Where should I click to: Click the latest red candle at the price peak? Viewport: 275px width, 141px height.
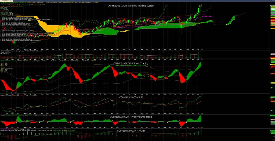tap(201, 5)
